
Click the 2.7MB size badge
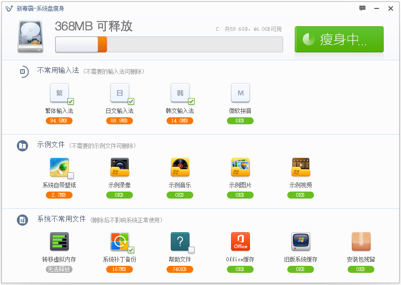click(59, 195)
